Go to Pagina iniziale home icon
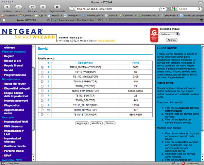 (57, 7)
